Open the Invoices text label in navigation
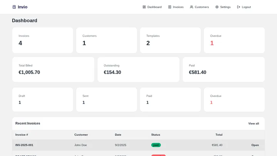The width and height of the screenshot is (277, 156). coord(178,7)
